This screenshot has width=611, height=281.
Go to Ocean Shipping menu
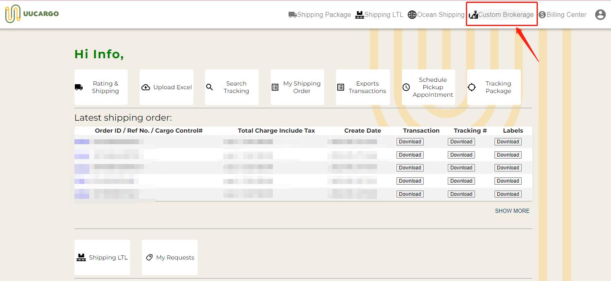[x=436, y=15]
